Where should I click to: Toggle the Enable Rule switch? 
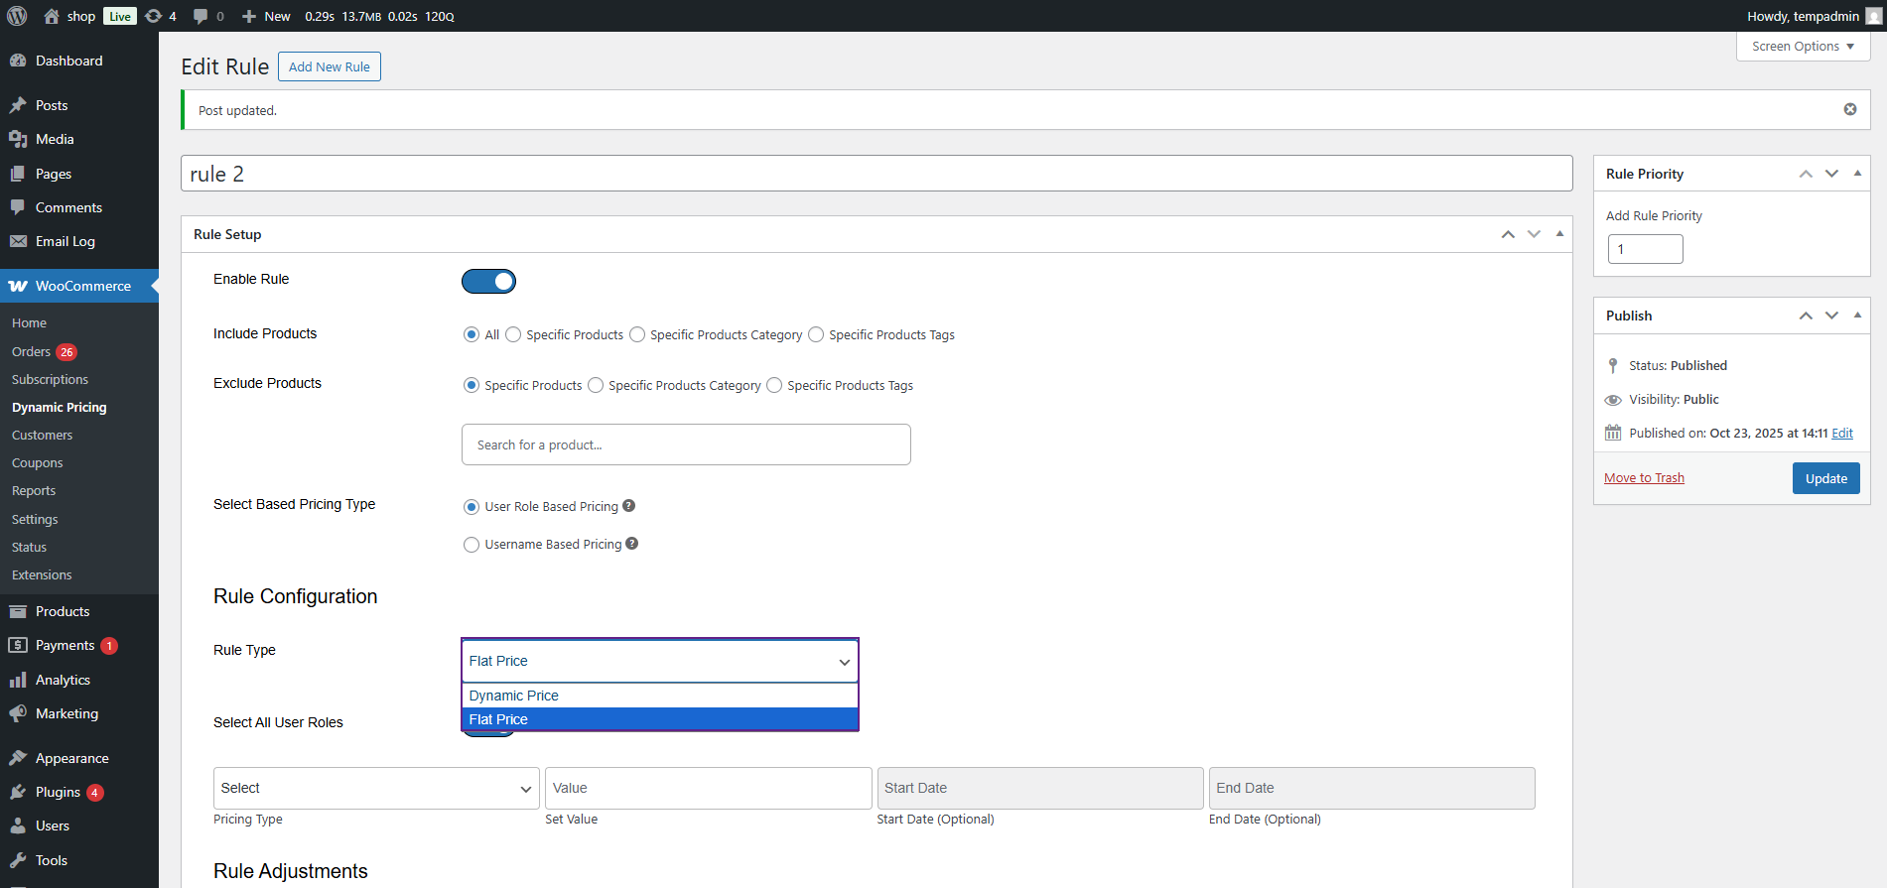[488, 281]
